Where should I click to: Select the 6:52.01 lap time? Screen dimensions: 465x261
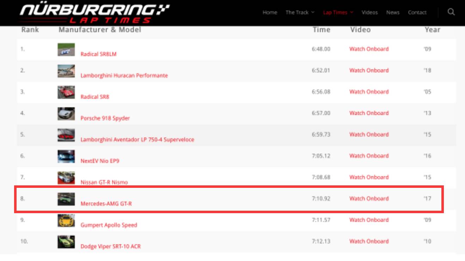coord(321,70)
